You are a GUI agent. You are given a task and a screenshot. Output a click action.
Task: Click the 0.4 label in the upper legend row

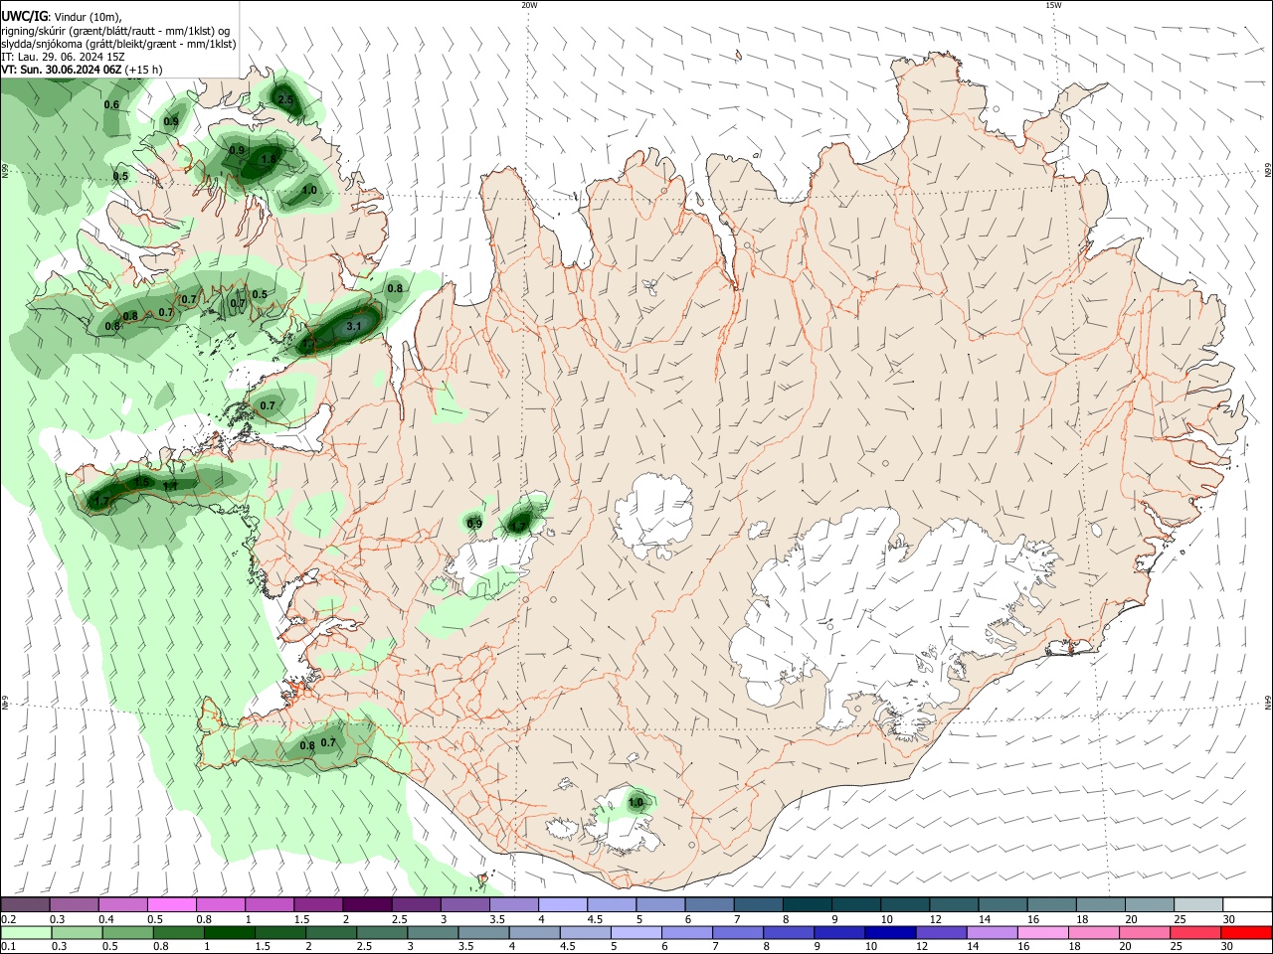106,919
